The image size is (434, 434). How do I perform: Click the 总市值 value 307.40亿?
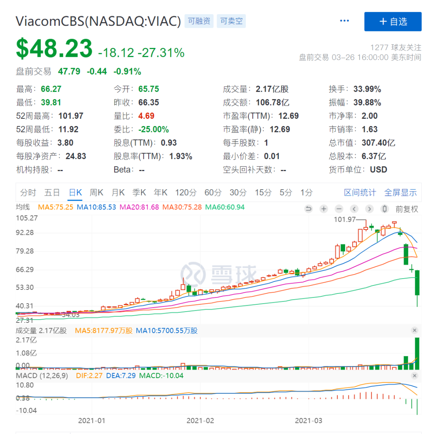[x=379, y=143]
